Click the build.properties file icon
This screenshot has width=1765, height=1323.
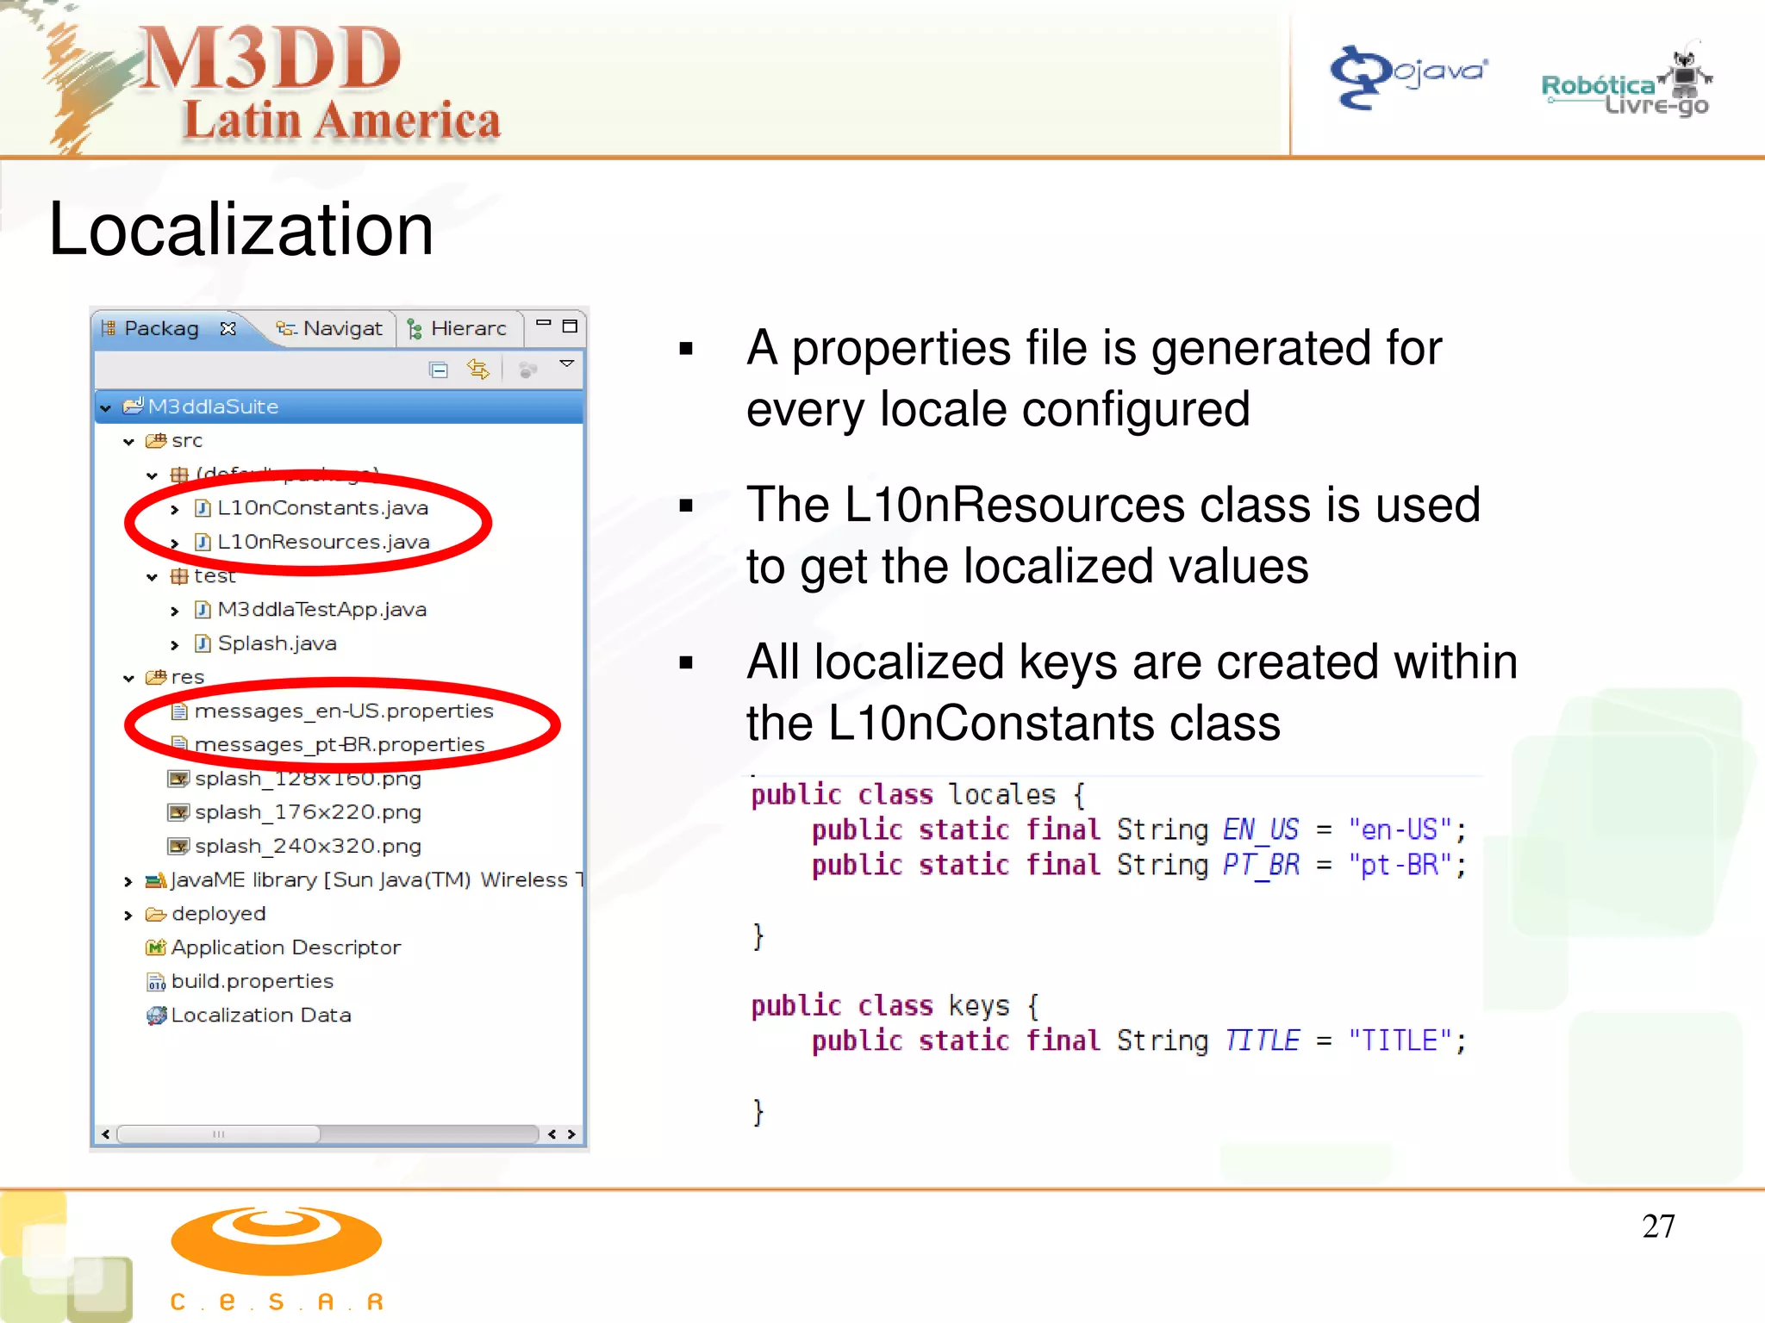[x=156, y=982]
